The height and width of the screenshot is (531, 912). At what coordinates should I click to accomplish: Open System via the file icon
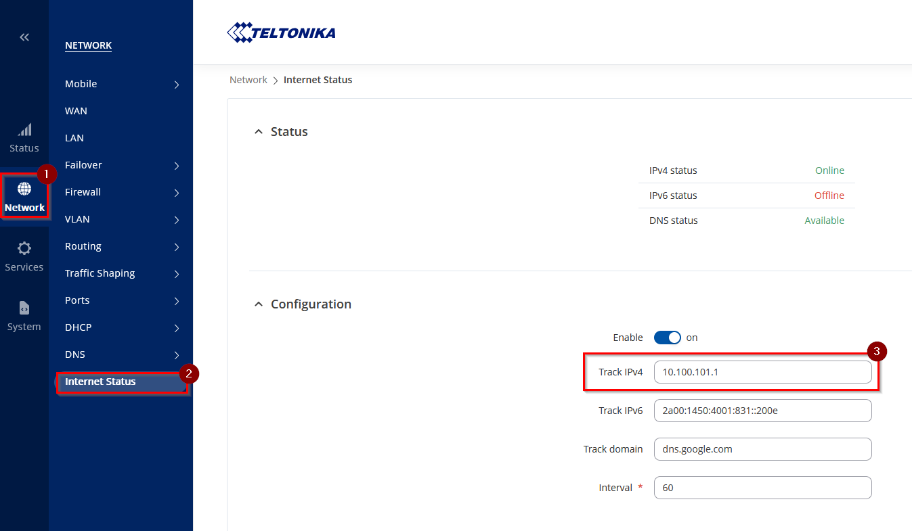[24, 308]
